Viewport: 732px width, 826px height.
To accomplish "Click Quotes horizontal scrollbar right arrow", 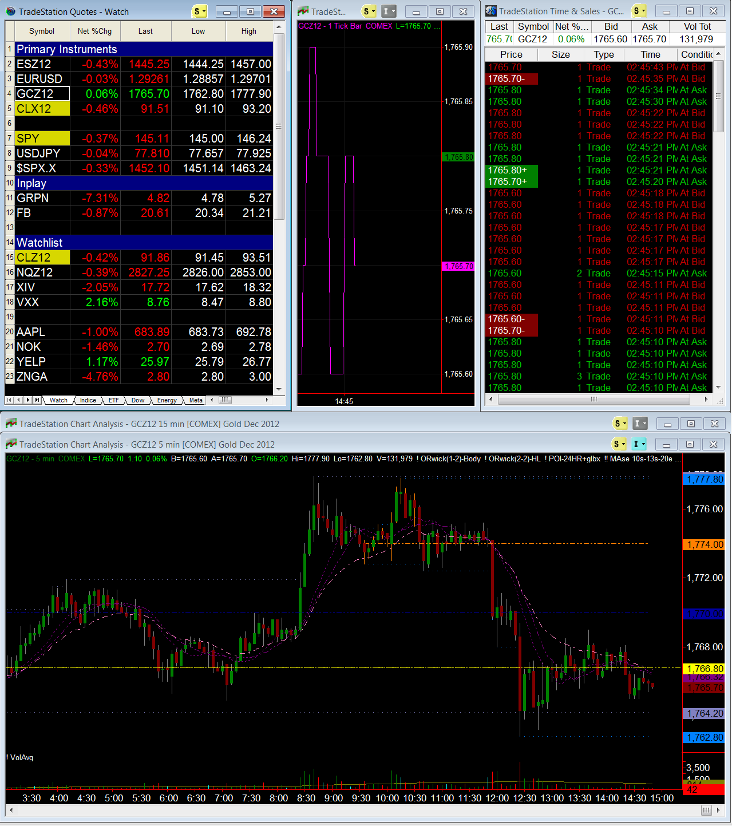I will pyautogui.click(x=267, y=400).
